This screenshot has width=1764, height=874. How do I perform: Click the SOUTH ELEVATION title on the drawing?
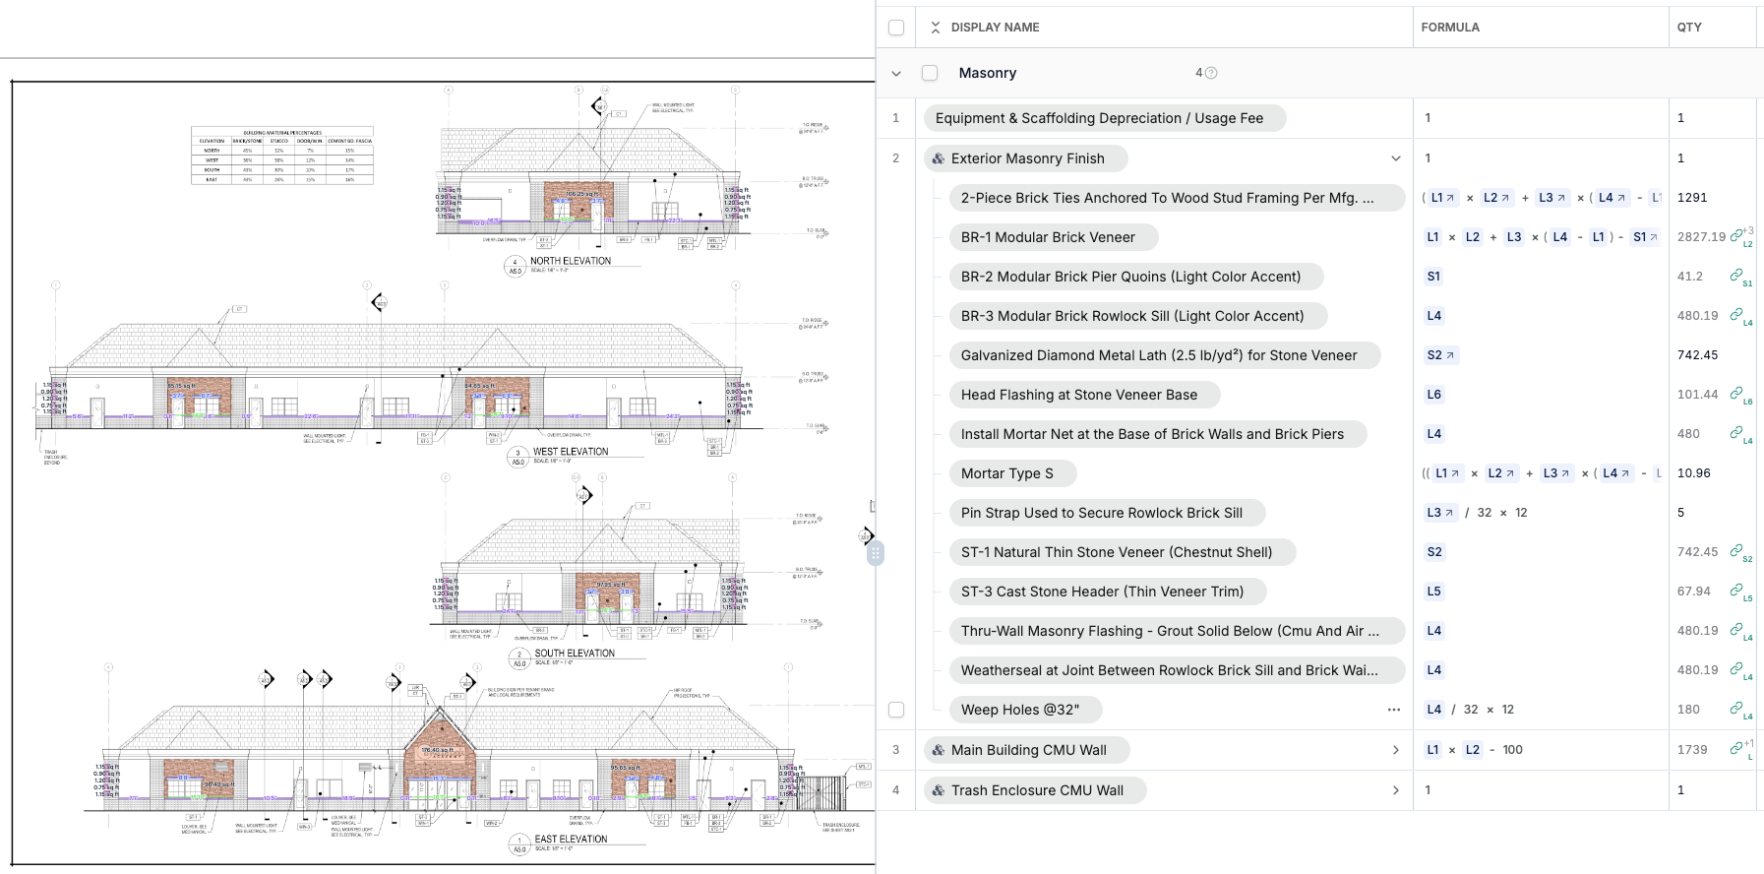575,654
